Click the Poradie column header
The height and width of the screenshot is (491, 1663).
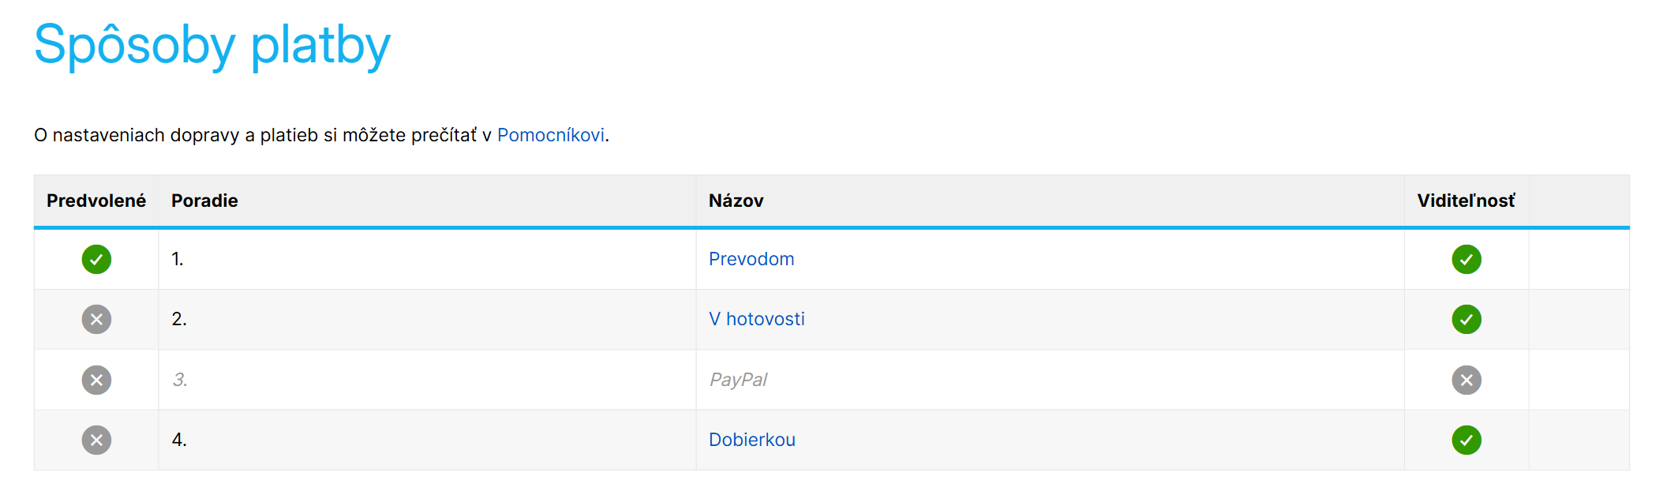[x=203, y=201]
